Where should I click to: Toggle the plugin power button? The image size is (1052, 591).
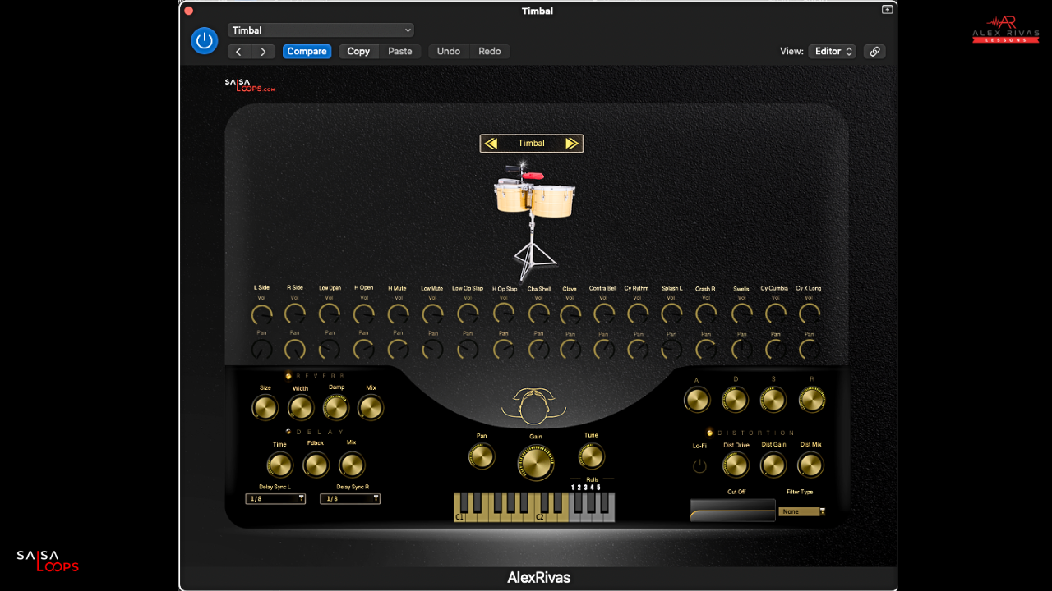[205, 40]
